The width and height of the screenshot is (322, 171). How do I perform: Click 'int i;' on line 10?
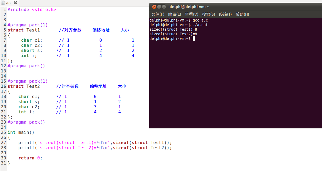[x=29, y=56]
